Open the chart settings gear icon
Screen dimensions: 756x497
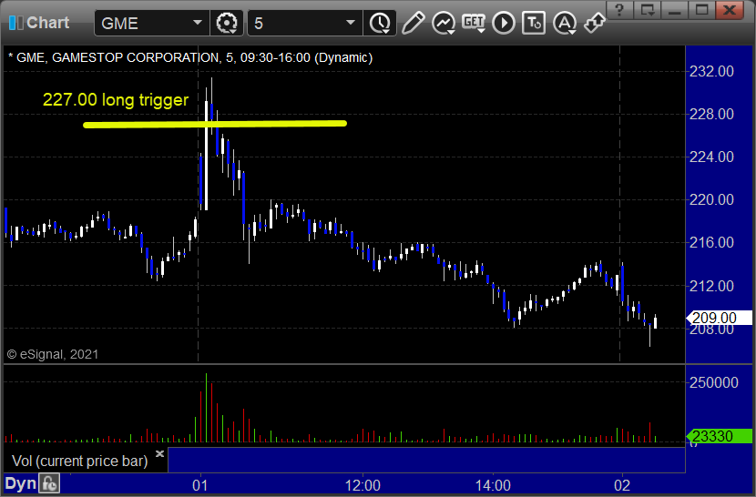pyautogui.click(x=227, y=23)
